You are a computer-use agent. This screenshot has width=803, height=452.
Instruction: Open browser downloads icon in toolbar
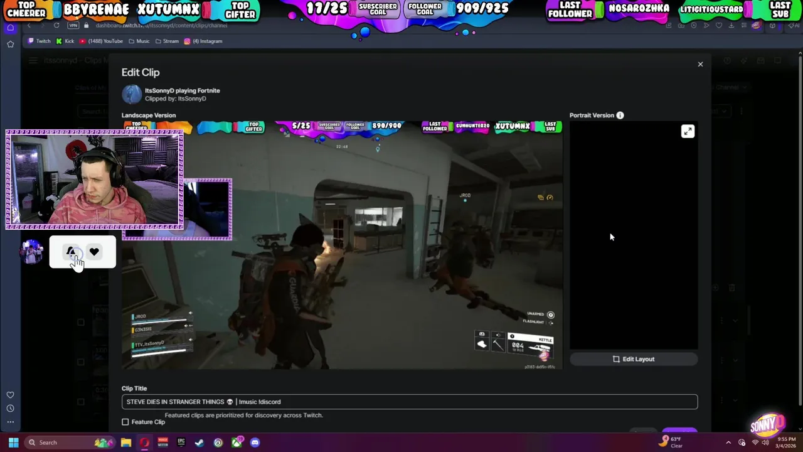coord(731,26)
